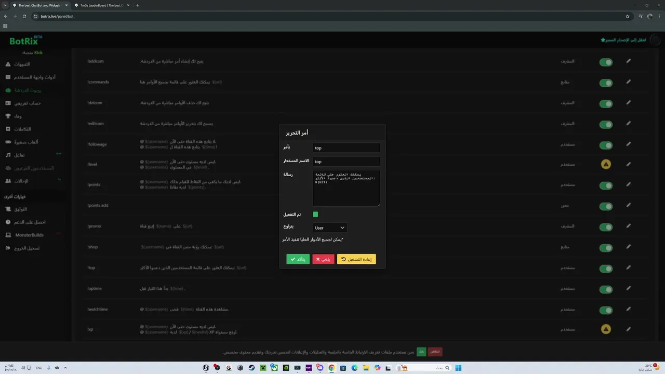
Task: Open Minecraft from the taskbar
Action: pyautogui.click(x=263, y=368)
